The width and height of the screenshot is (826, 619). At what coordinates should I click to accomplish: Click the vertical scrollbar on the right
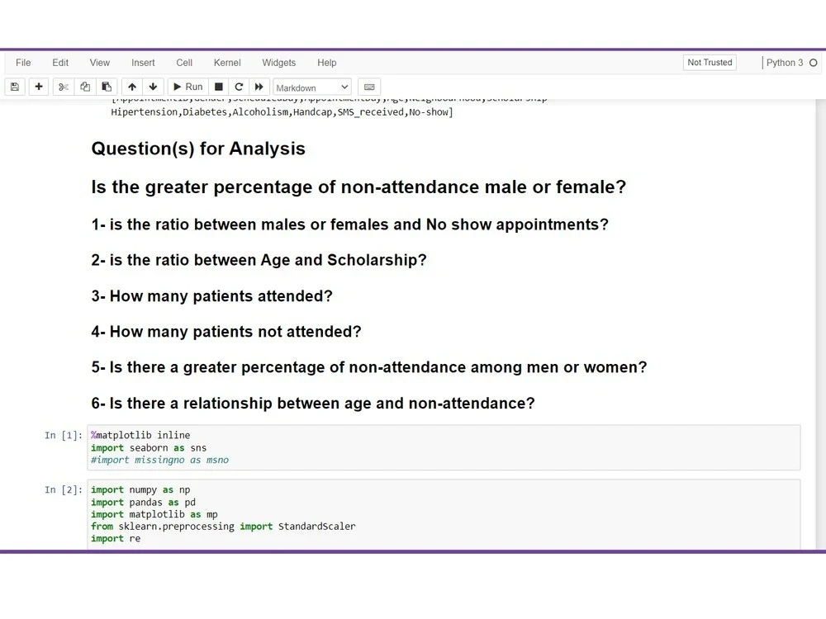(x=821, y=324)
